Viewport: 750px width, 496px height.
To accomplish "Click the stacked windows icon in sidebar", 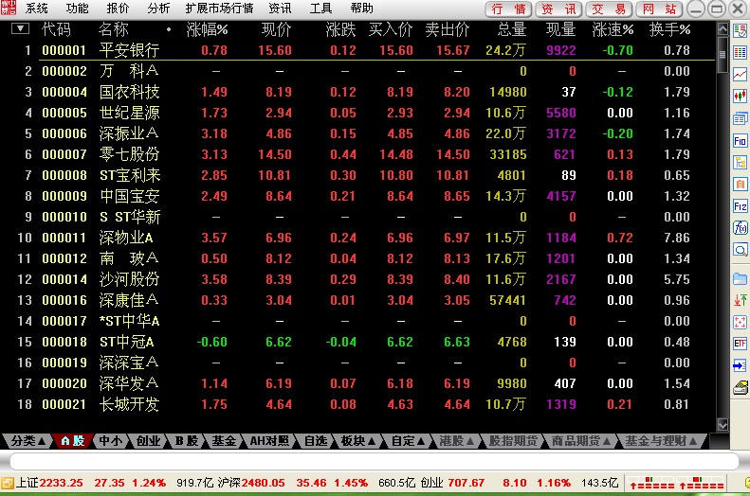I will coord(740,118).
